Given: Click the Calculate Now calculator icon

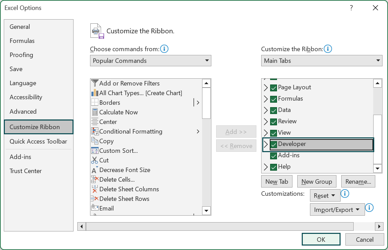Looking at the screenshot, I should [x=95, y=112].
